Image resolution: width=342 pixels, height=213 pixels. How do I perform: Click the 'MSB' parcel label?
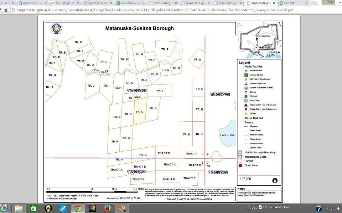[138, 97]
